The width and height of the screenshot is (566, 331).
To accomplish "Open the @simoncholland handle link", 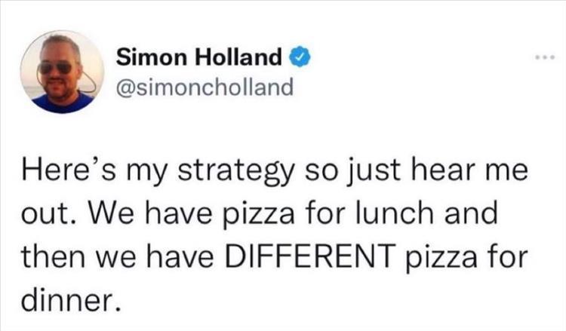I will [x=204, y=87].
